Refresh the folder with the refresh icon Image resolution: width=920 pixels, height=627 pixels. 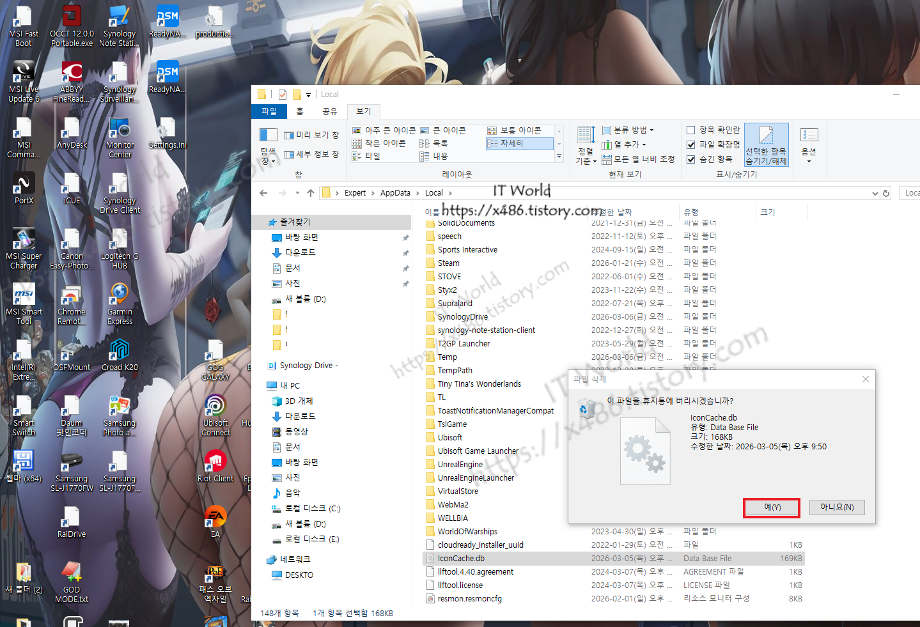click(x=886, y=193)
